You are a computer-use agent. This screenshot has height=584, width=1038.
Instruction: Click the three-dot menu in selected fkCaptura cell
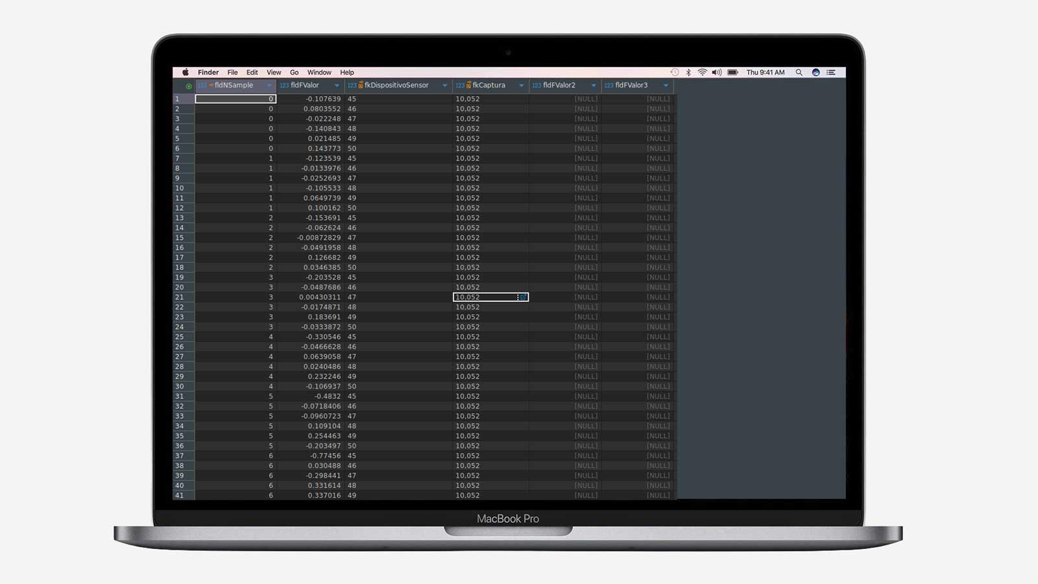518,297
